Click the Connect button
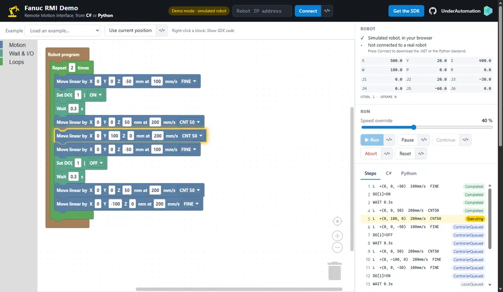The height and width of the screenshot is (292, 503). tap(308, 11)
